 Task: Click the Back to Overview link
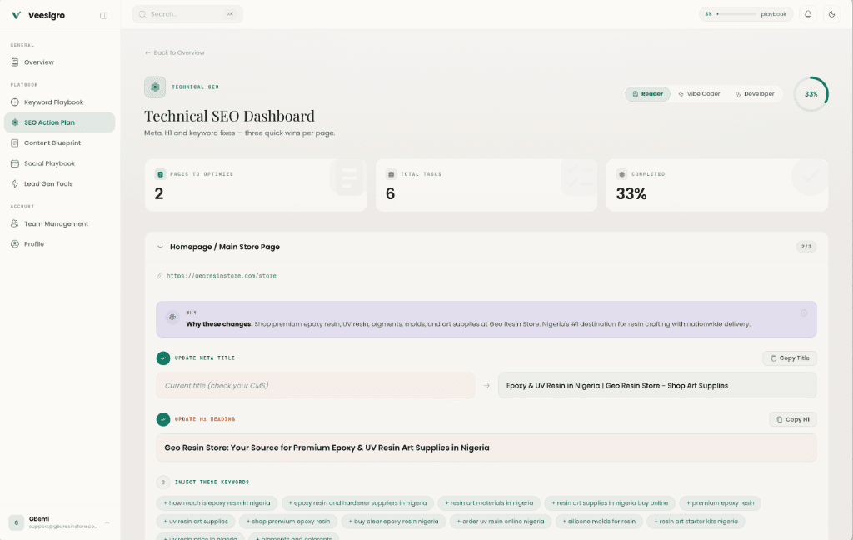tap(175, 52)
